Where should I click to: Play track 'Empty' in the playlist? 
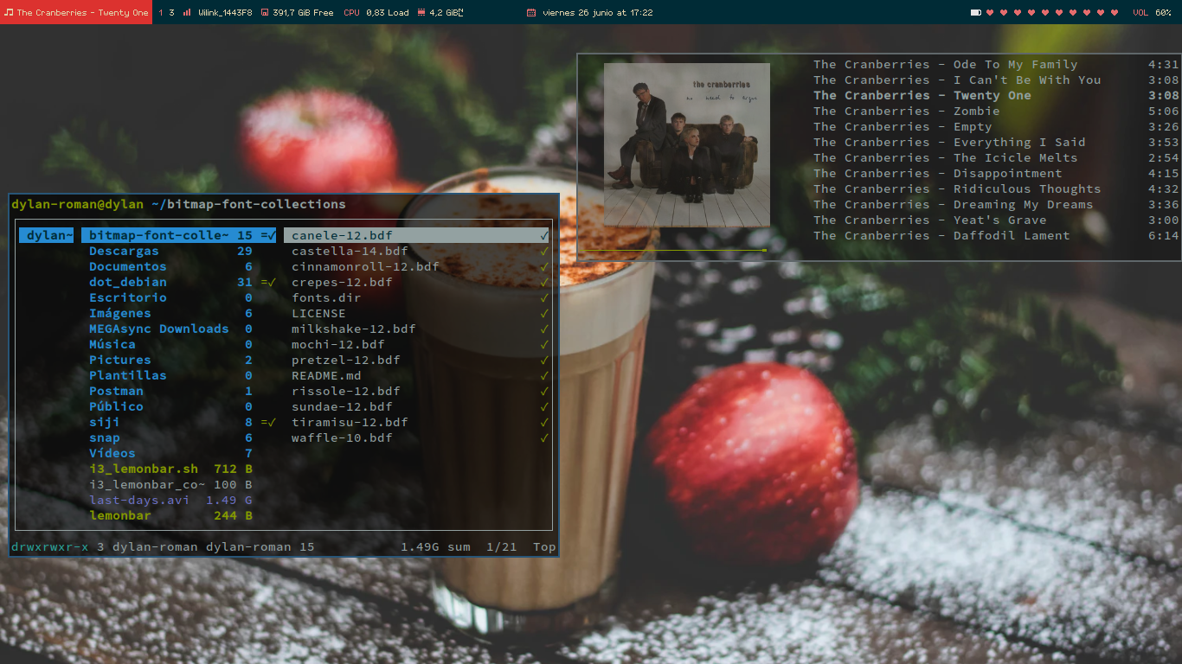[996, 126]
